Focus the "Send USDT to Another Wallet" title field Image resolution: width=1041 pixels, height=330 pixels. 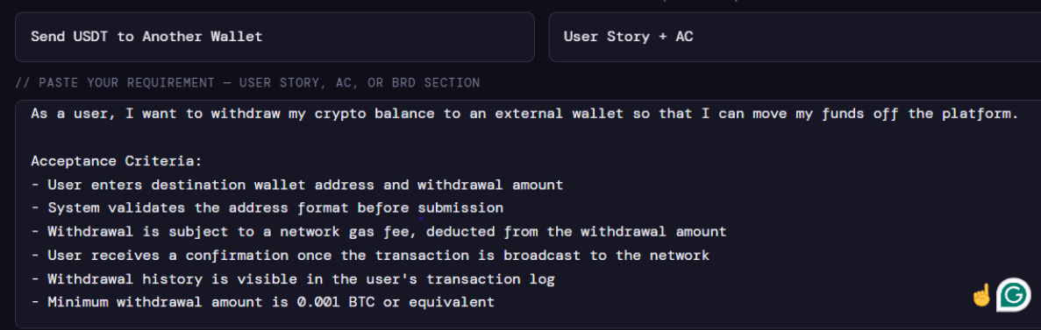click(275, 37)
